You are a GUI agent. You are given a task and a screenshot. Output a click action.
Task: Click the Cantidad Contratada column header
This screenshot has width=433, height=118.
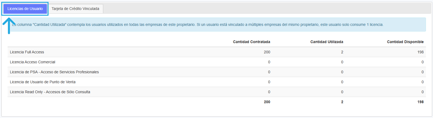click(251, 42)
